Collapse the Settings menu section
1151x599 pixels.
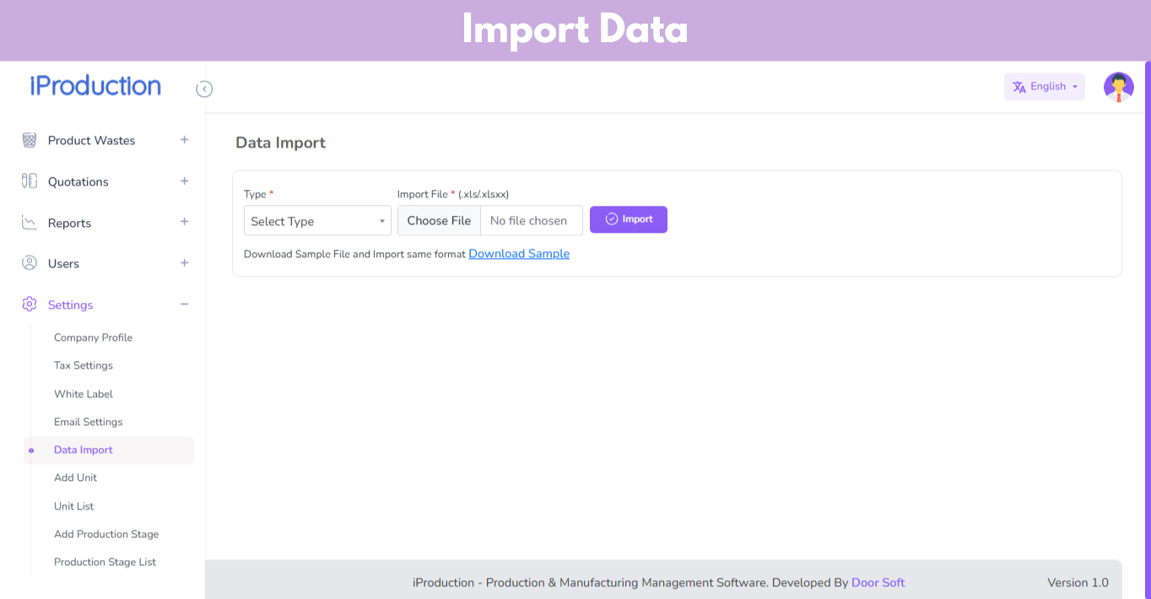(184, 305)
